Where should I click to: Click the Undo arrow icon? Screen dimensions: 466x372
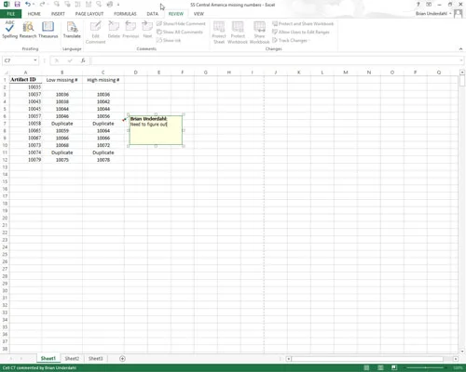[x=28, y=5]
